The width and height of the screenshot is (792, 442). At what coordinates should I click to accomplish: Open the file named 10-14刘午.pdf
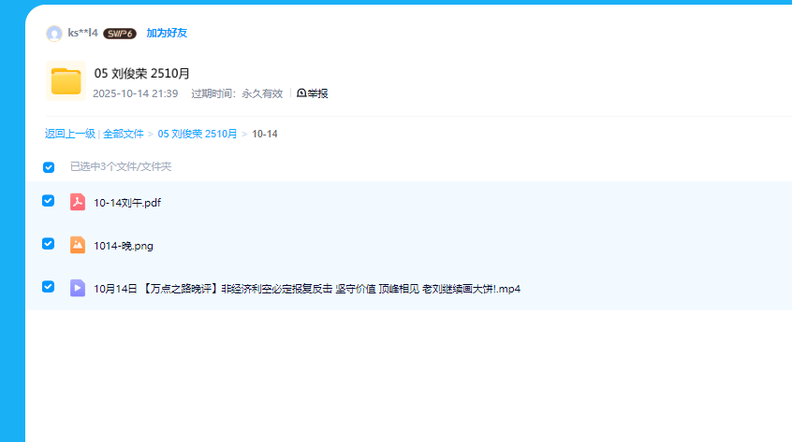[127, 203]
